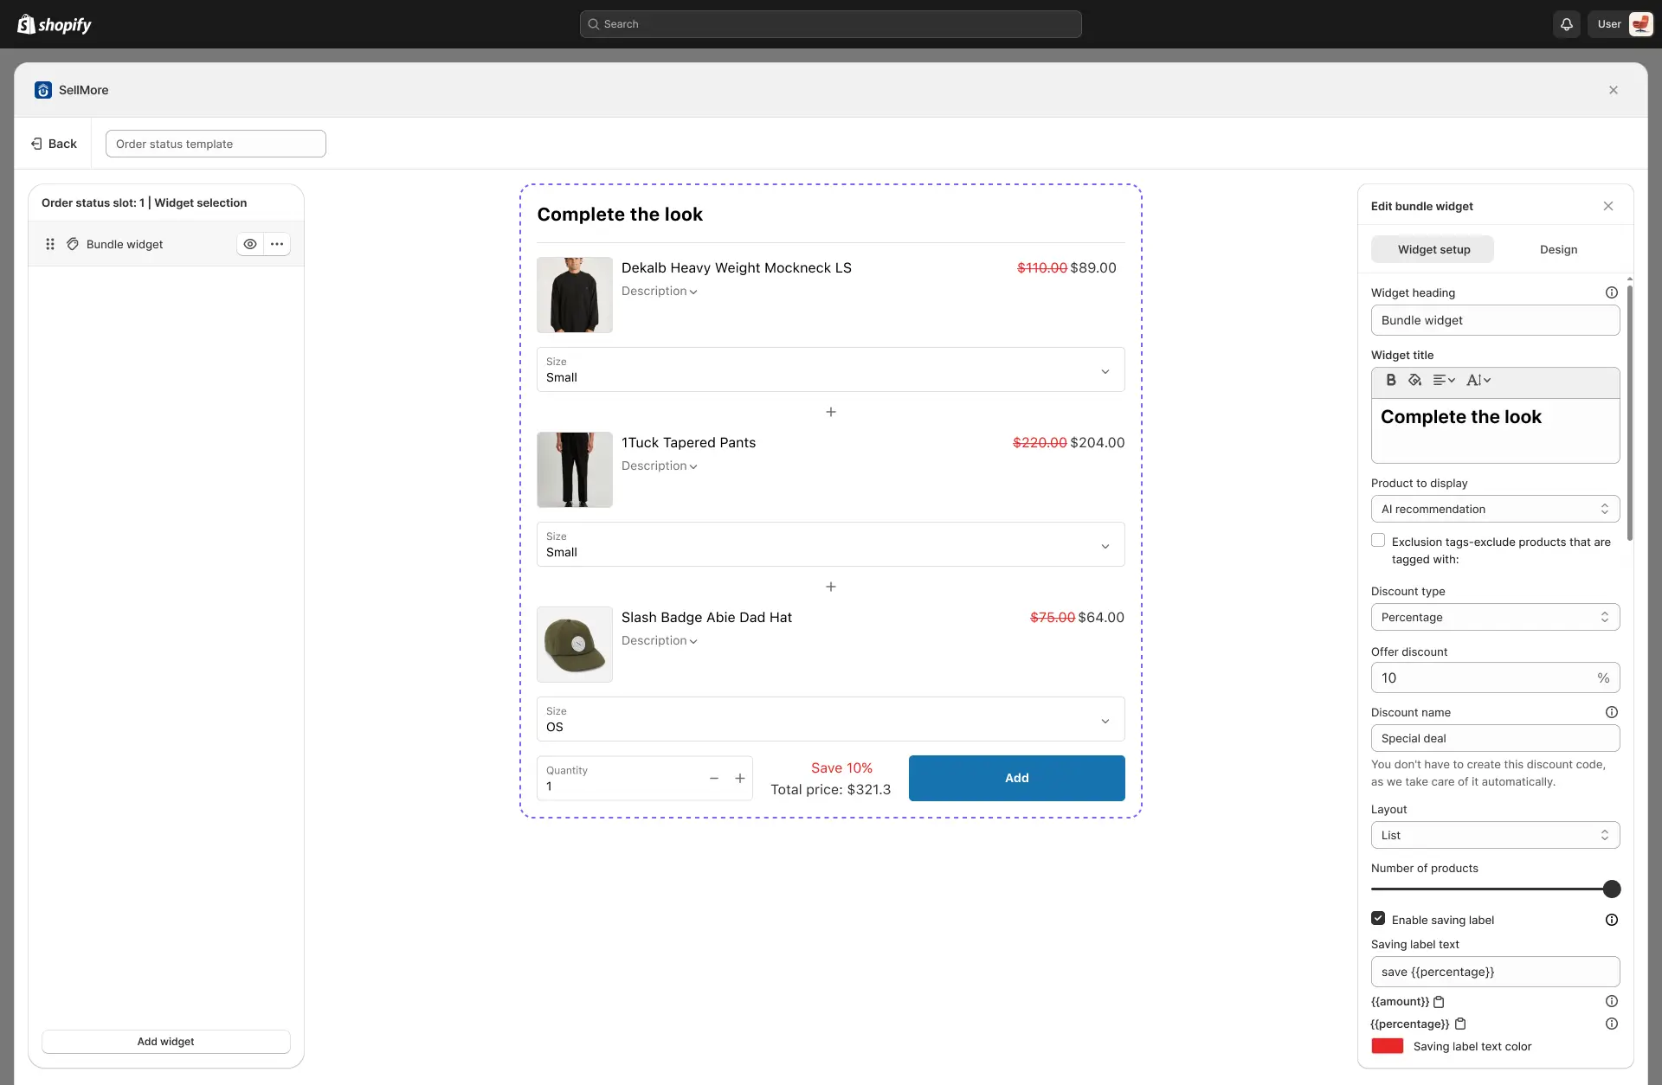1662x1085 pixels.
Task: Expand Description of Dekalb Heavy Weight Mockneck
Action: [x=660, y=292]
